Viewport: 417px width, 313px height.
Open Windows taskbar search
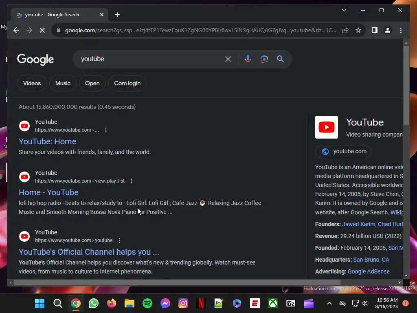[x=58, y=303]
